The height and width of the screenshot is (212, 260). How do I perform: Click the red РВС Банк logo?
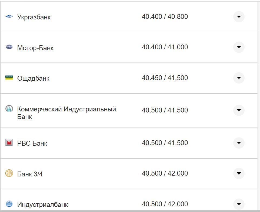point(9,143)
